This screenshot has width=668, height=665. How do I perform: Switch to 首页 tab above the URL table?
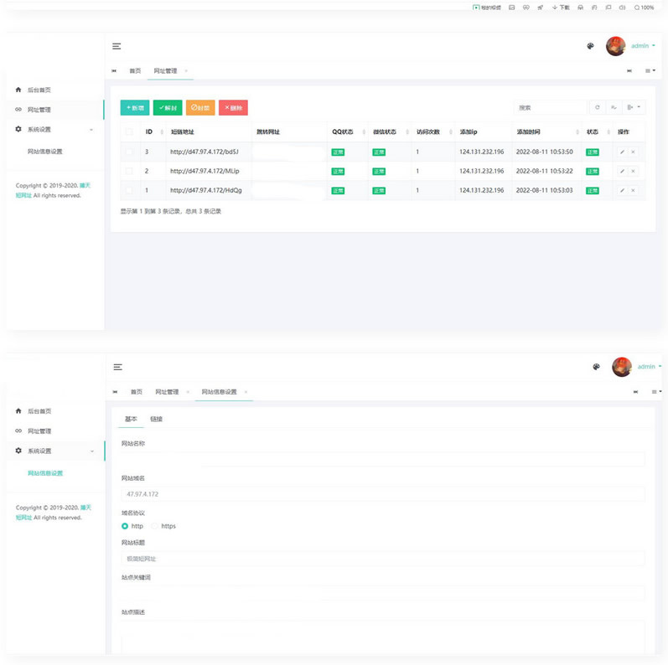[134, 71]
